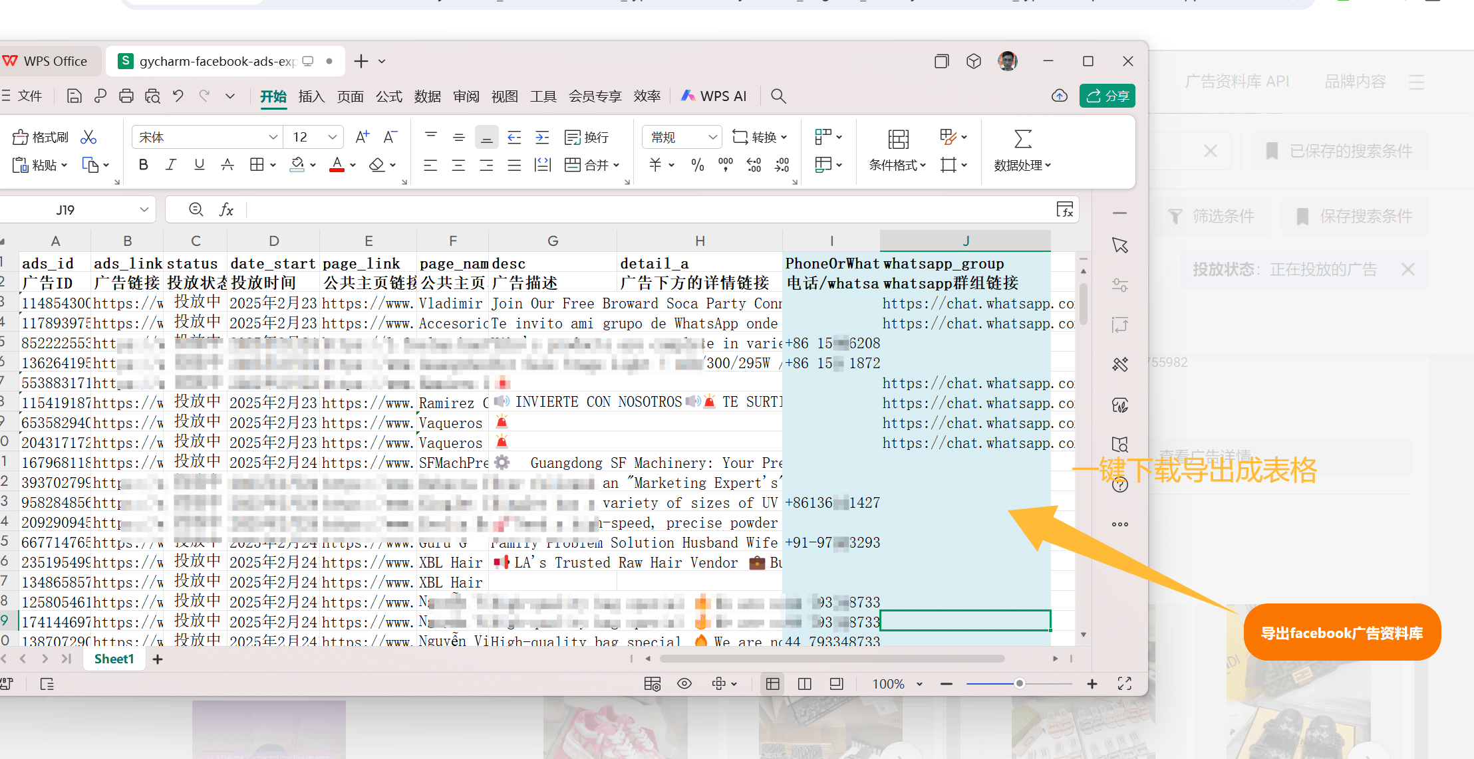Screen dimensions: 1474x759
Task: Open the search magnifier in ribbon
Action: (x=778, y=96)
